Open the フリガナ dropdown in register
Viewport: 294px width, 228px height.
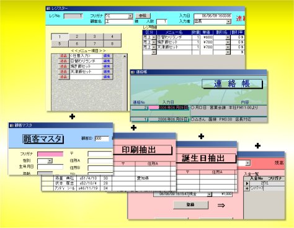point(130,16)
